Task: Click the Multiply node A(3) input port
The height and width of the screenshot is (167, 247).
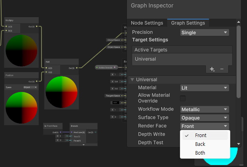Action: pos(6,26)
